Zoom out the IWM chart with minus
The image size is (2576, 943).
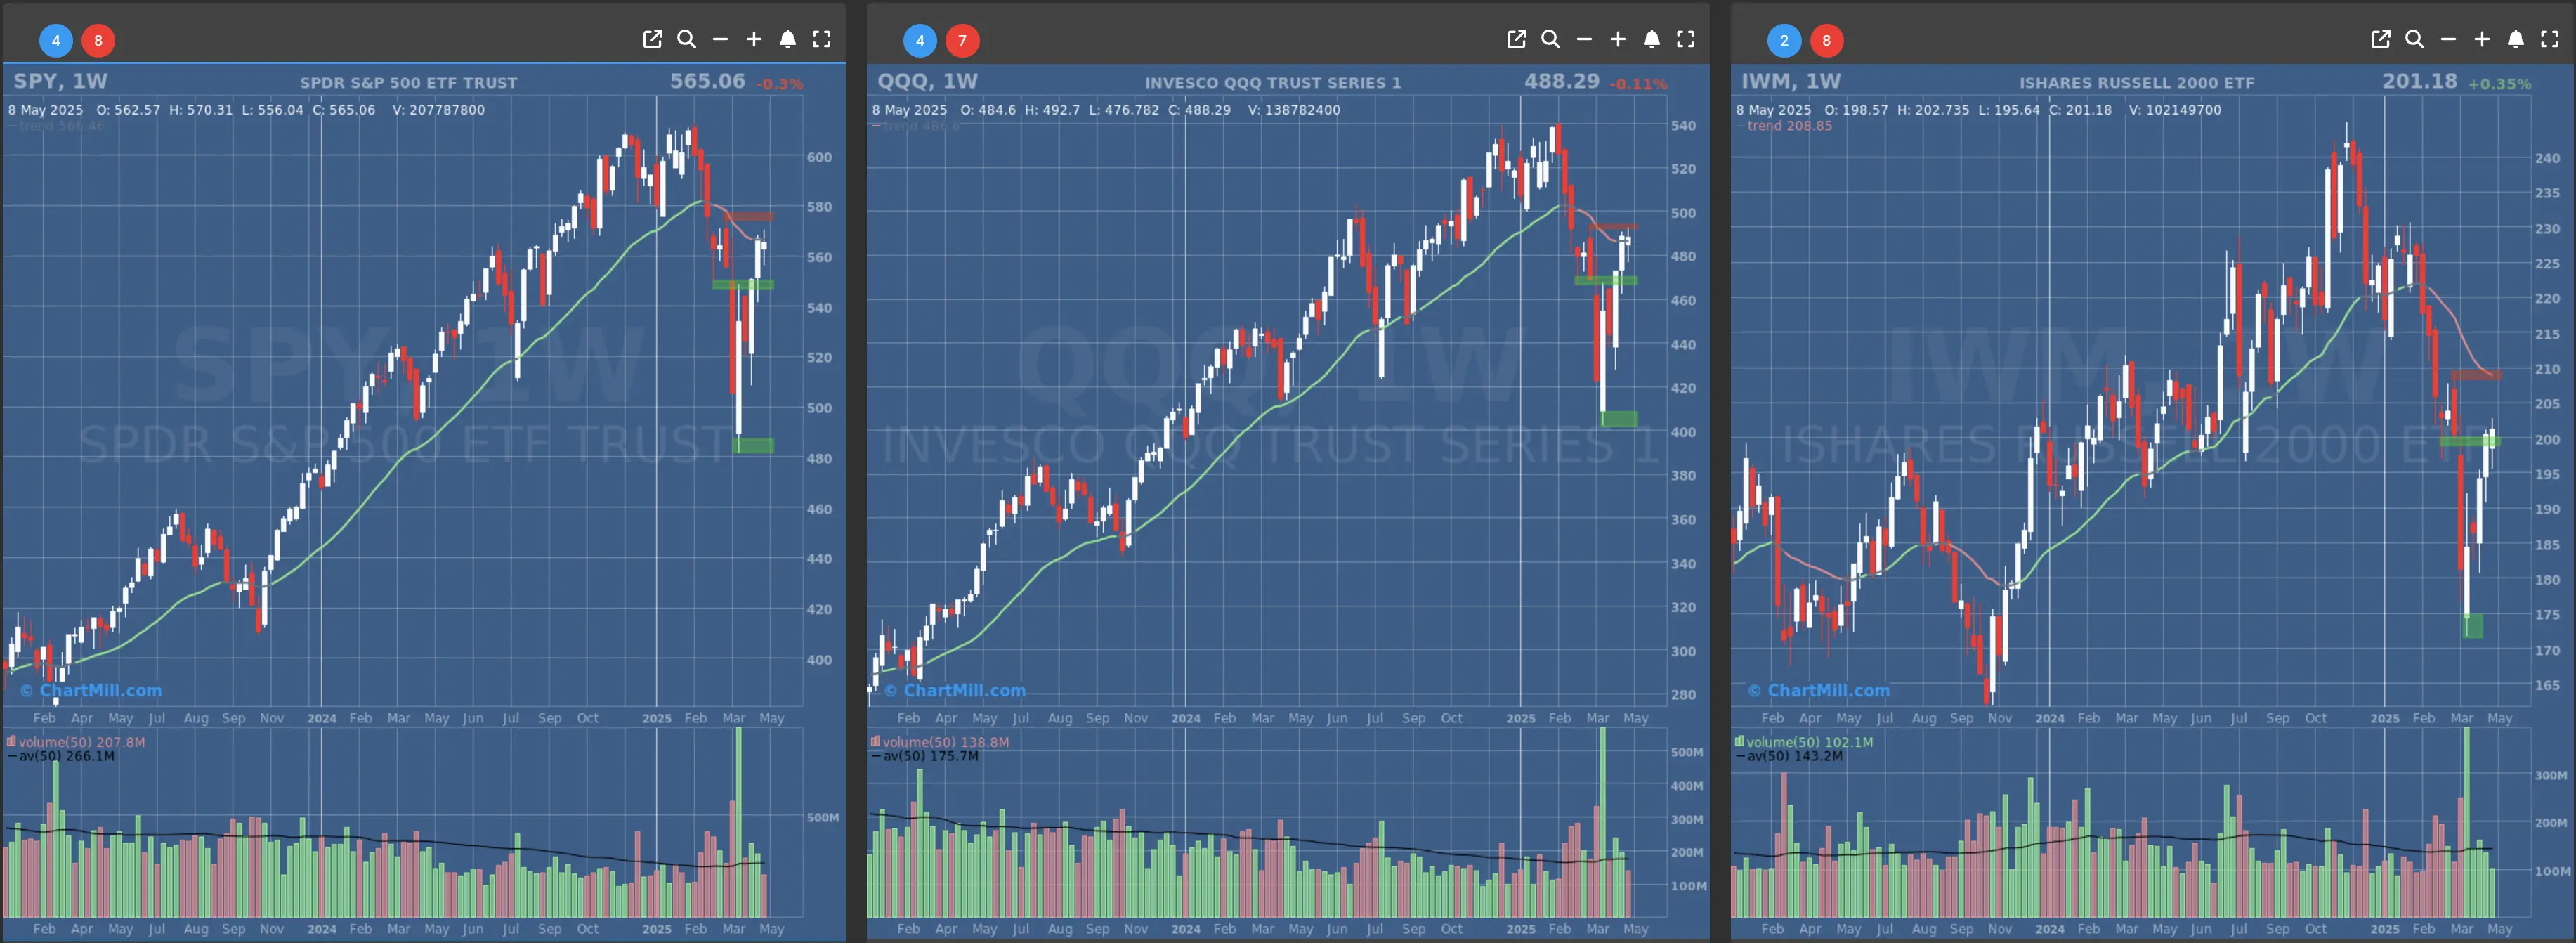tap(2448, 39)
